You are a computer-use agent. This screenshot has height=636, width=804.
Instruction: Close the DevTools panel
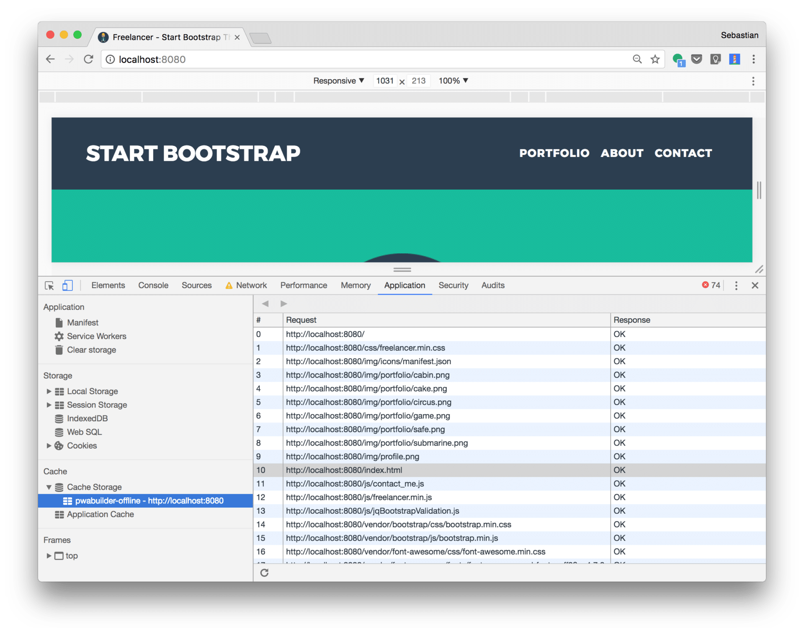pos(755,286)
